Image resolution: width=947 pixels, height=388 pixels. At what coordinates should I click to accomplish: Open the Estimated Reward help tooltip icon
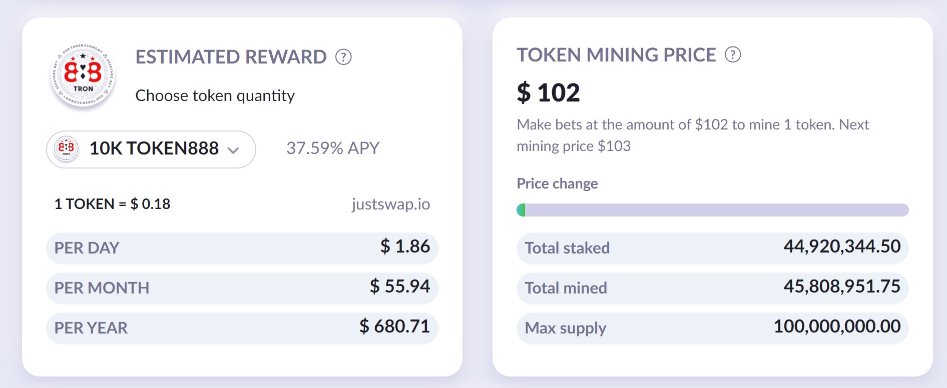[x=343, y=57]
